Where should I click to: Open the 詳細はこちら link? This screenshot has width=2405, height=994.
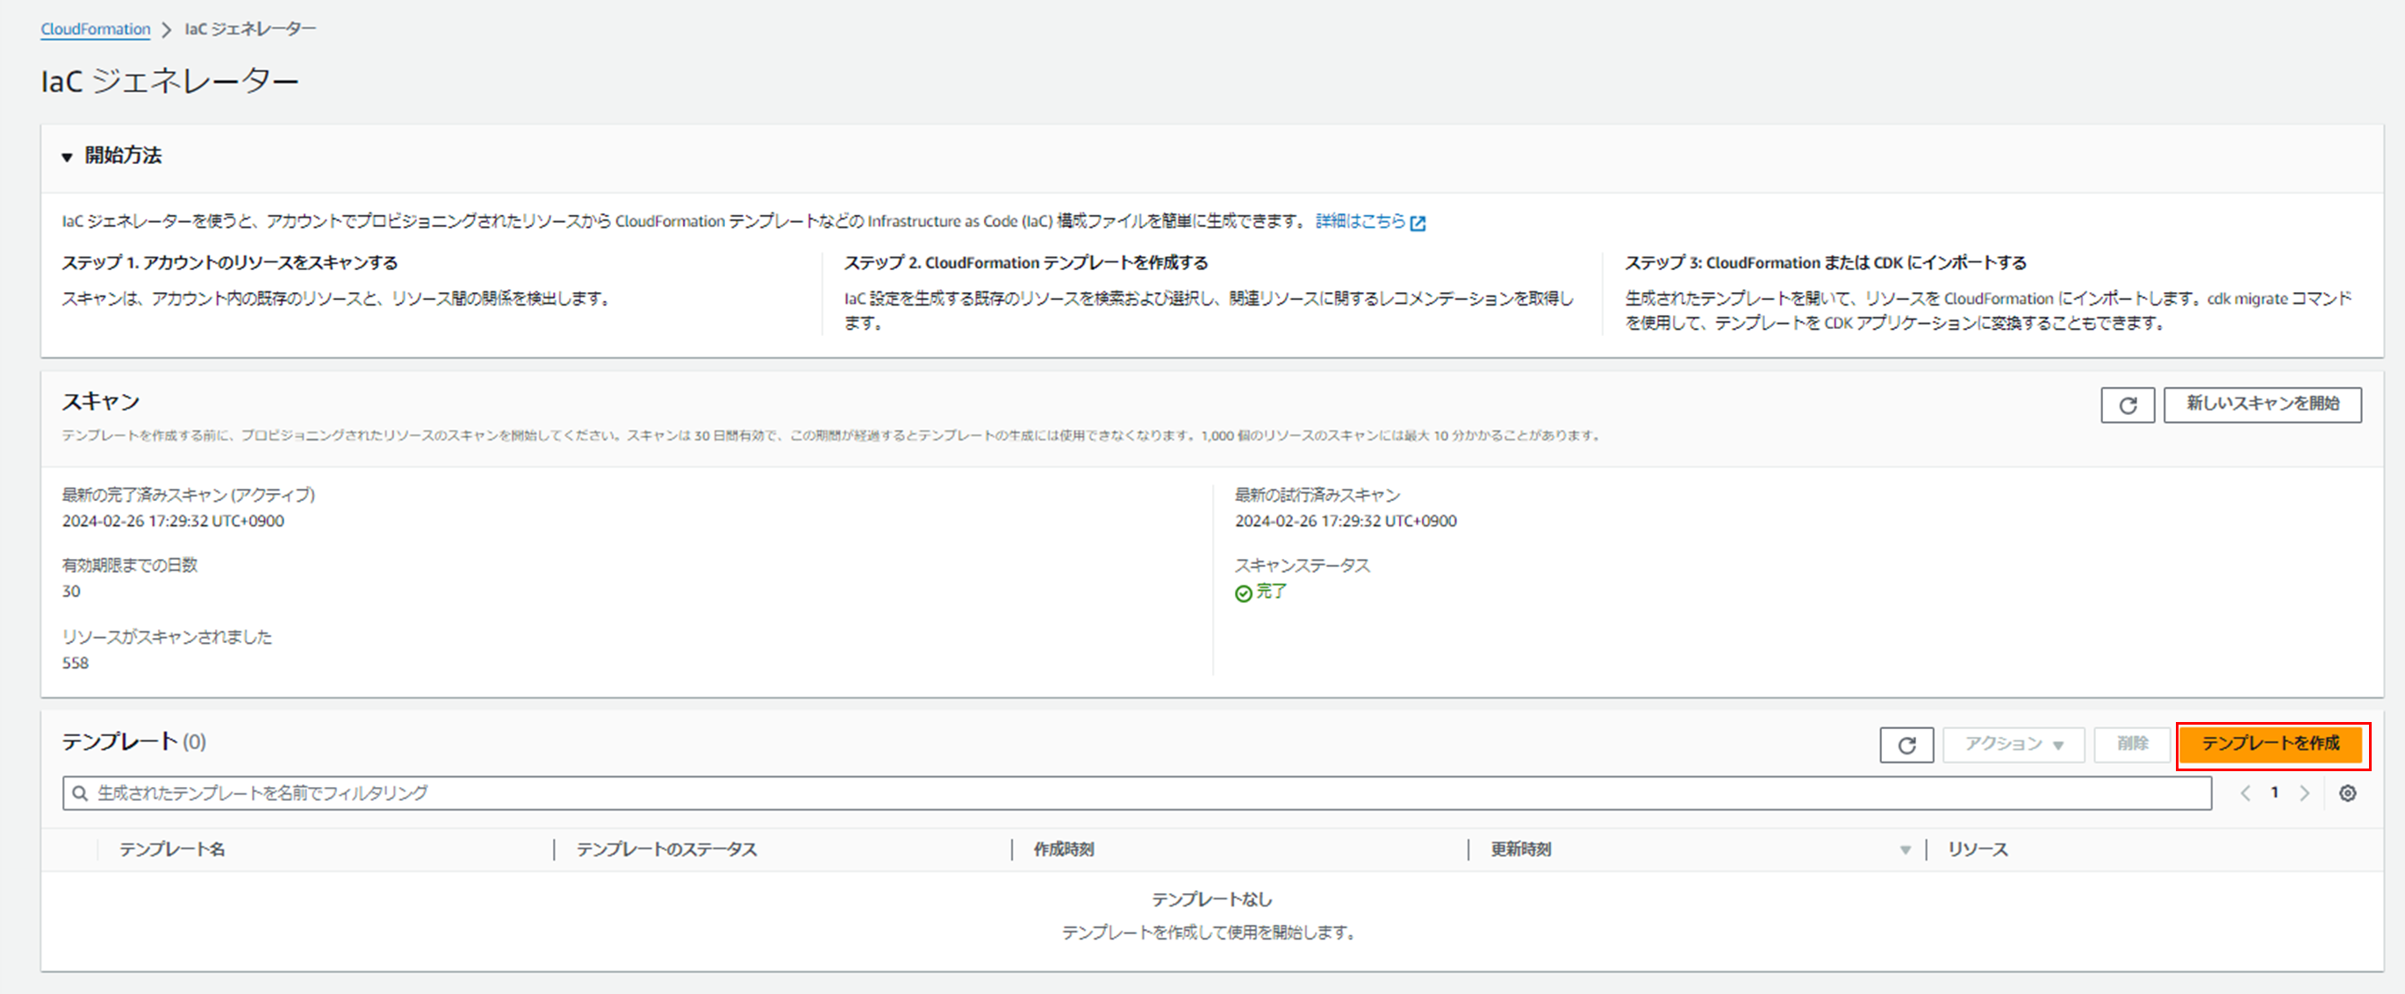[1360, 221]
